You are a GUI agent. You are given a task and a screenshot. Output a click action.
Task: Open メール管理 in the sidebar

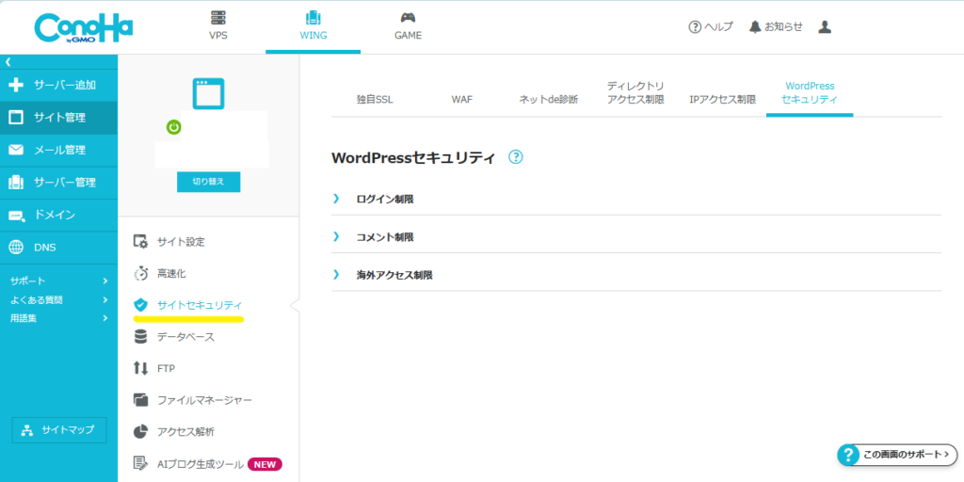[x=58, y=150]
